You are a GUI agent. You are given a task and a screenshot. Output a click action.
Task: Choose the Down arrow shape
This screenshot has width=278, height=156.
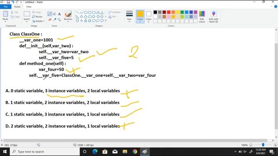(77, 21)
